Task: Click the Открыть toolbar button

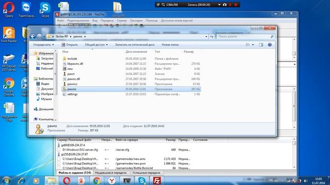Action: coord(70,45)
